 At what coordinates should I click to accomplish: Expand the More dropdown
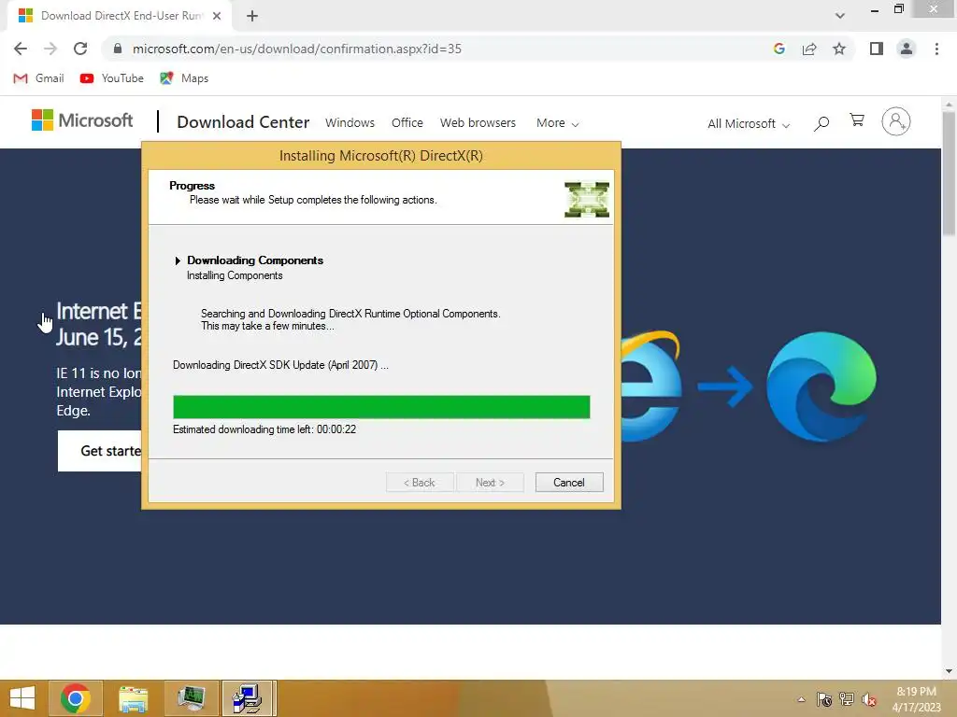point(557,123)
